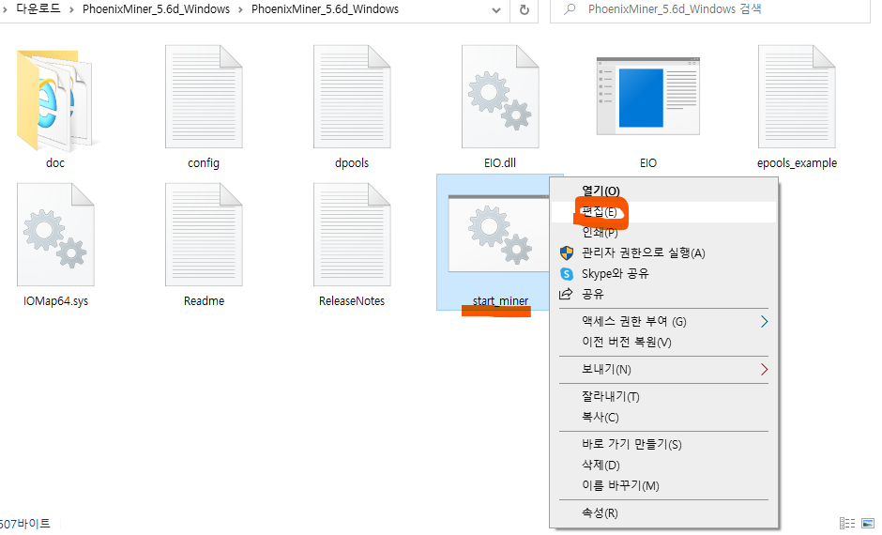The height and width of the screenshot is (535, 882).
Task: Choose 속성(R) properties entry
Action: tap(663, 513)
